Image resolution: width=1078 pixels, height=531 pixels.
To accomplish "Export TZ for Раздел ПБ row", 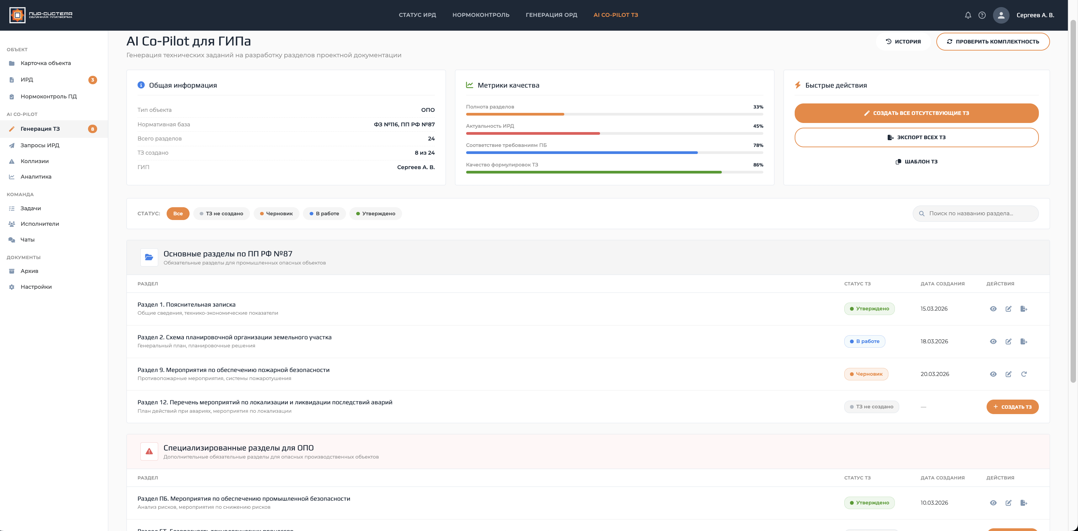I will (1024, 503).
